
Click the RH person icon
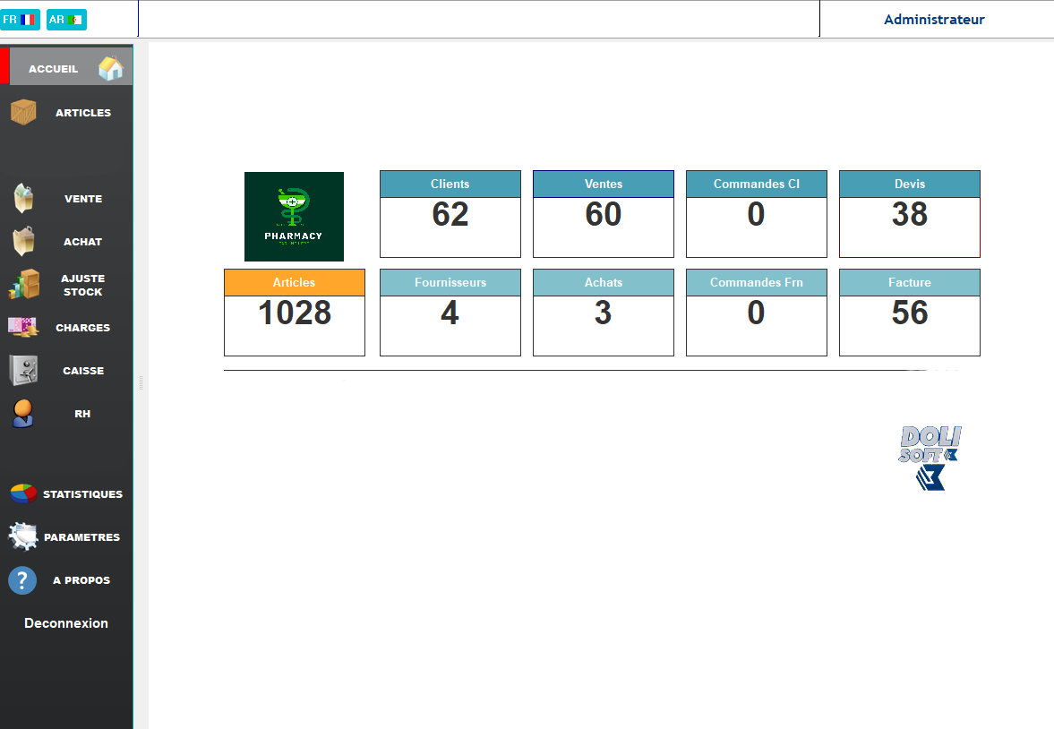23,414
